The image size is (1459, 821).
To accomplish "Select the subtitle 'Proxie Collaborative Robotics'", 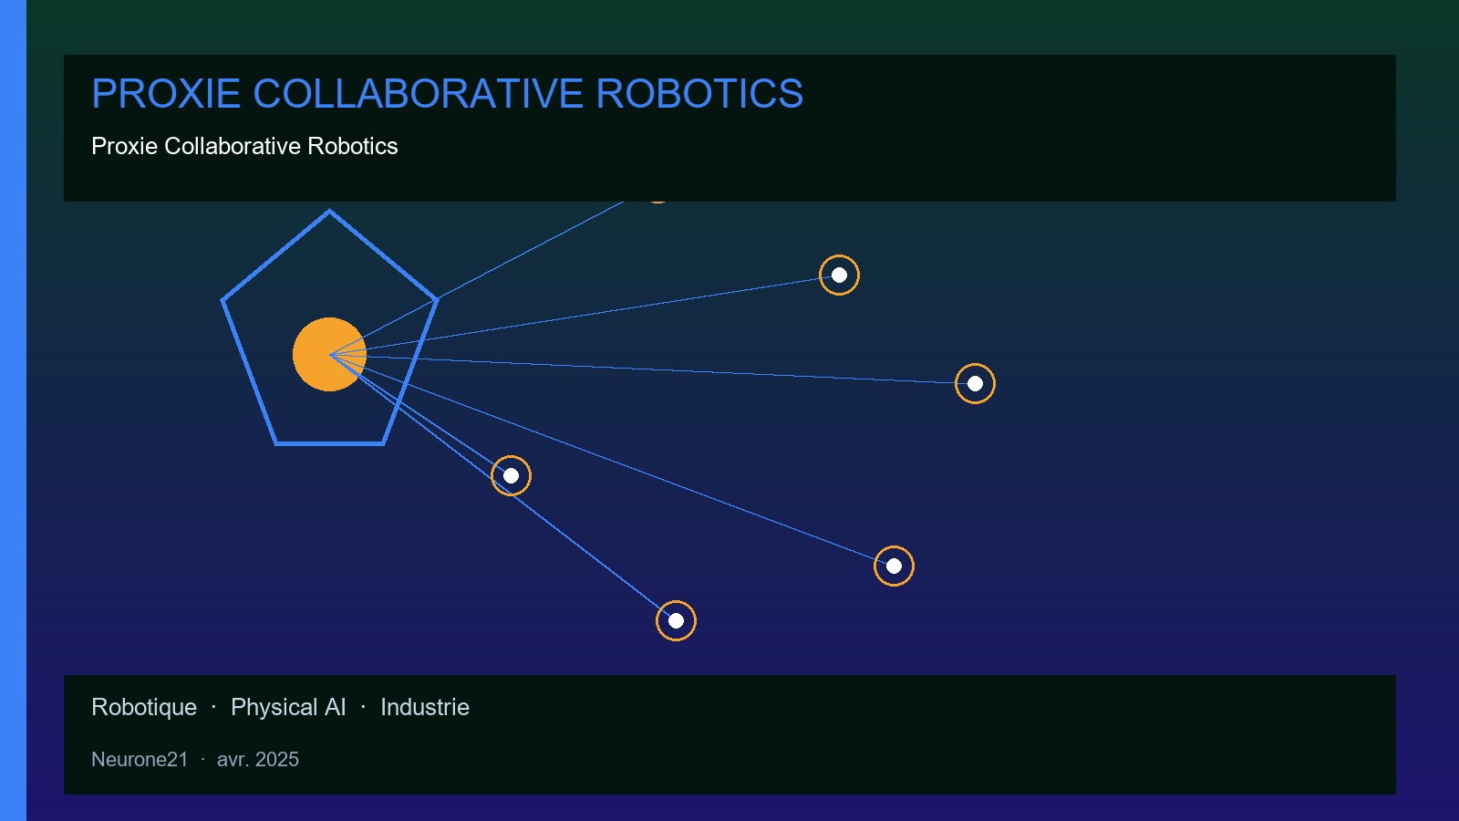I will 244,146.
